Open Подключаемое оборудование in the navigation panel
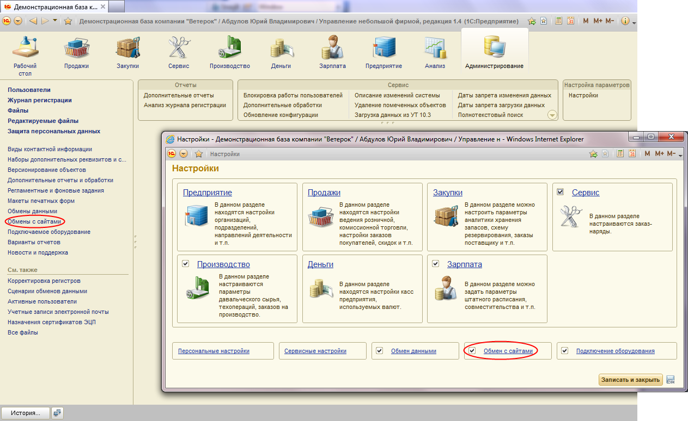Viewport: 688px width, 421px height. (49, 232)
